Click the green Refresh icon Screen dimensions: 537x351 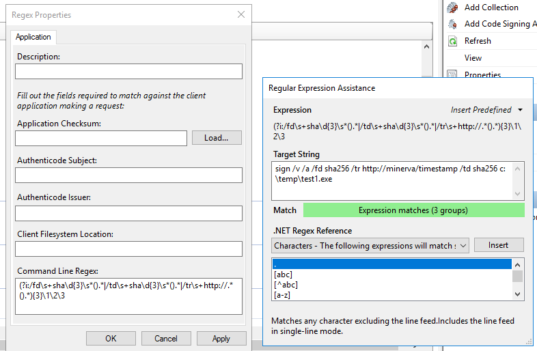pos(452,41)
